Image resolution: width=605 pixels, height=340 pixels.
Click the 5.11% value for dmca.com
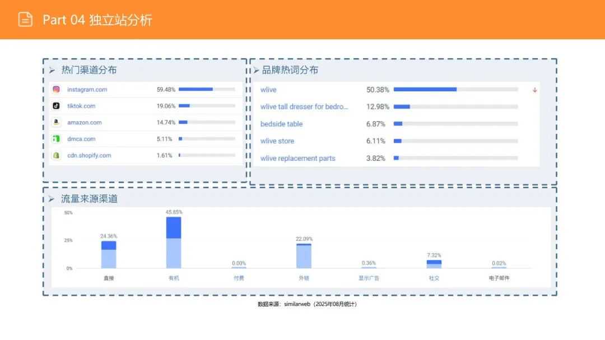164,139
